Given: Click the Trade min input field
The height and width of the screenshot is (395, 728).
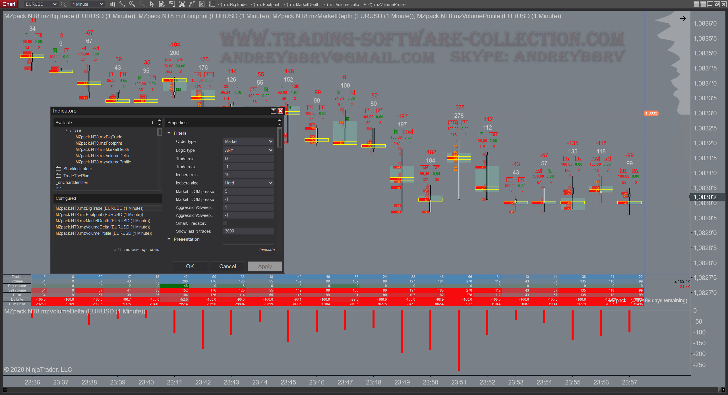Looking at the screenshot, I should click(x=248, y=159).
